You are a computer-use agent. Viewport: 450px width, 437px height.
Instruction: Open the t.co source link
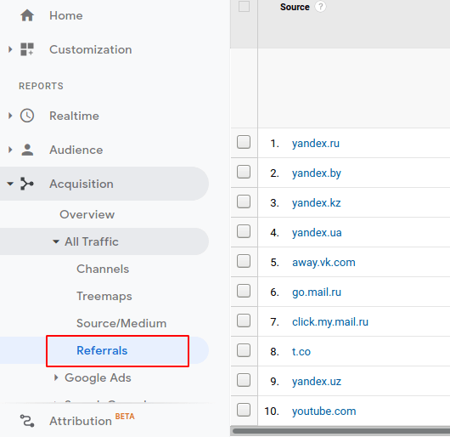[x=301, y=352]
